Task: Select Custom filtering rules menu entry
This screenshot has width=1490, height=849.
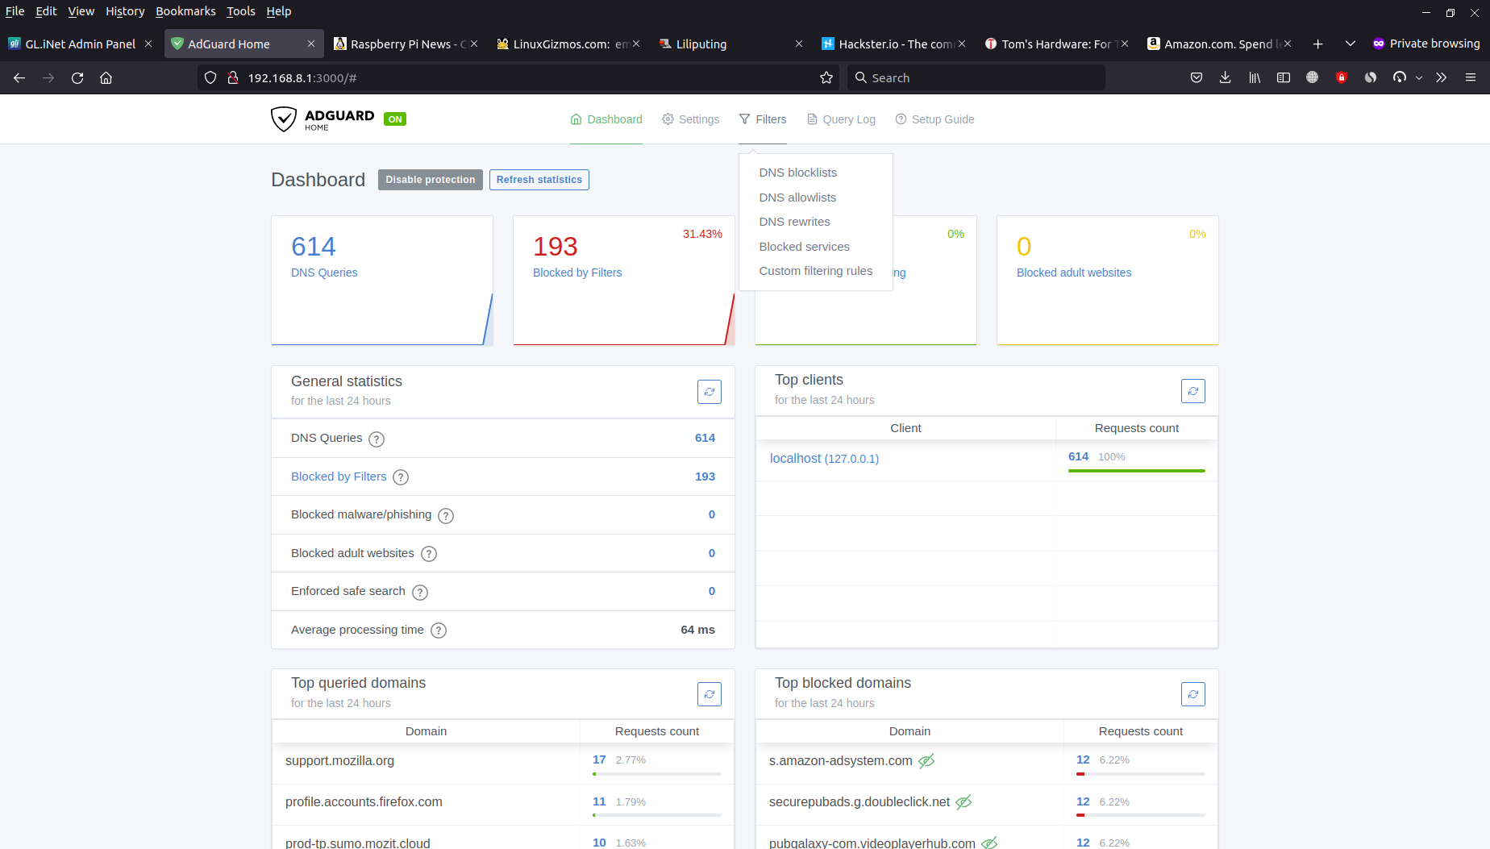Action: point(816,271)
